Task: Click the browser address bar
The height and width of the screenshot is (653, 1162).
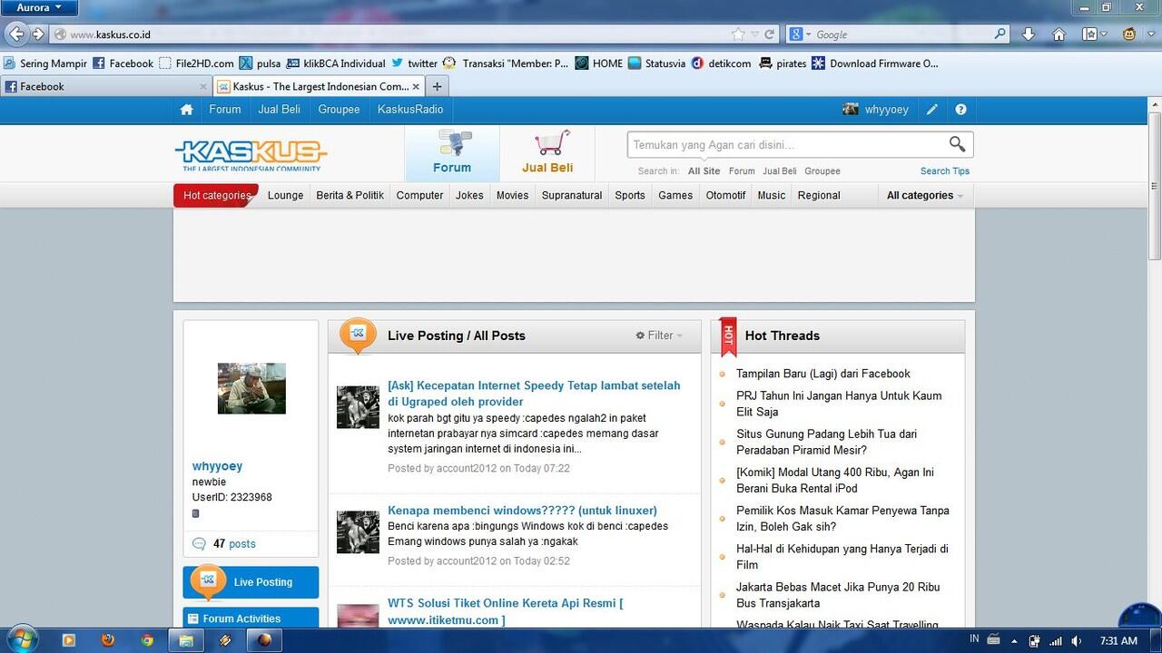Action: [x=390, y=34]
